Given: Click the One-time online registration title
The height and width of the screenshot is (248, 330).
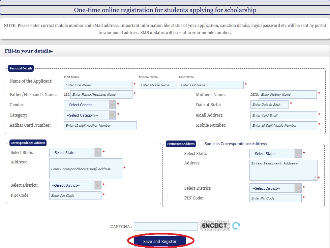Looking at the screenshot, I should coord(165,10).
